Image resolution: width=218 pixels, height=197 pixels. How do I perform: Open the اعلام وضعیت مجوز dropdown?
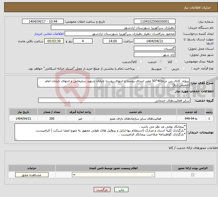(x=113, y=175)
